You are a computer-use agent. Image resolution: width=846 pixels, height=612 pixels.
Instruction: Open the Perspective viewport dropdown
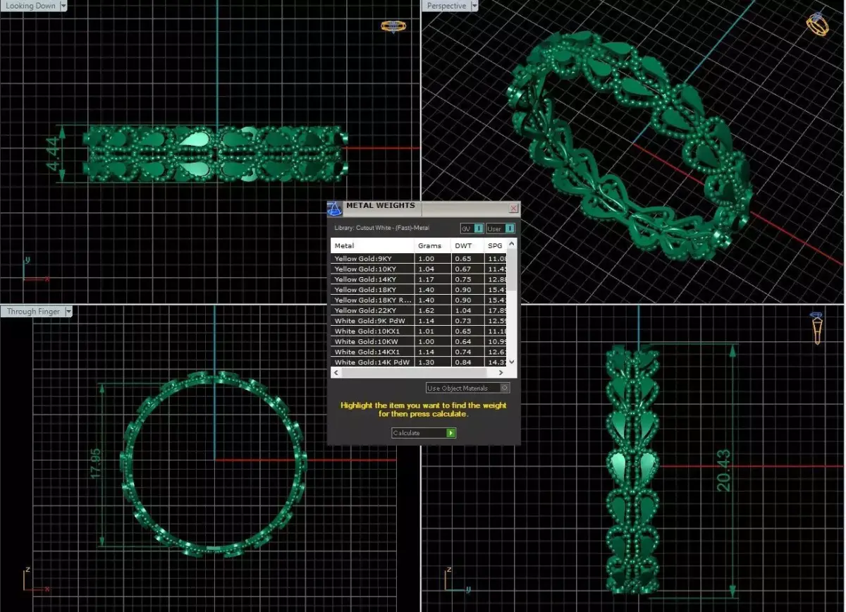[474, 6]
